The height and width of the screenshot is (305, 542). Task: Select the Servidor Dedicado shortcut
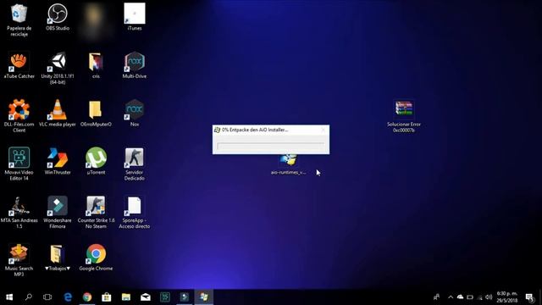coord(135,164)
